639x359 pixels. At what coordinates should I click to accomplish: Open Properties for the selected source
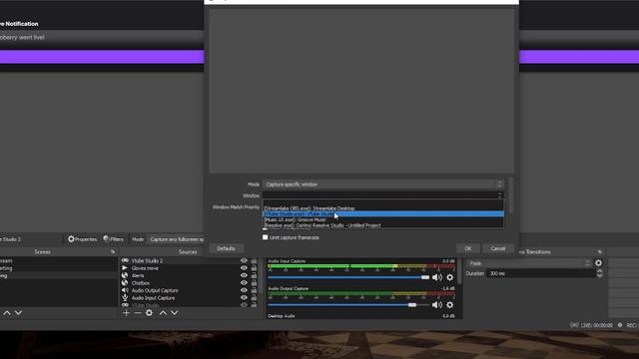[82, 239]
